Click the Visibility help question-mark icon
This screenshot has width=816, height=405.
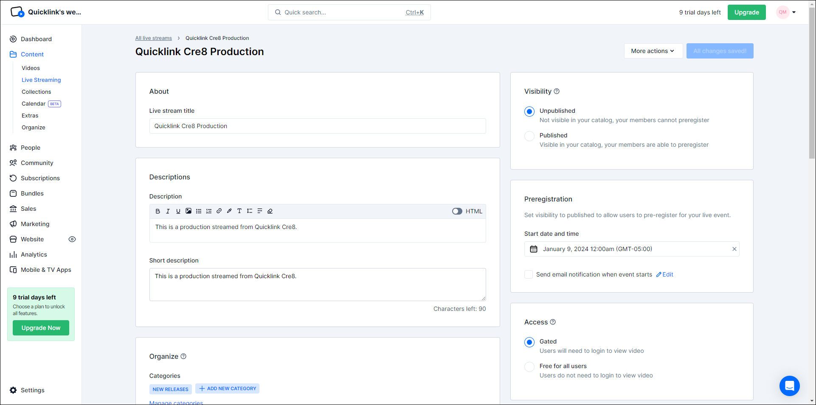pyautogui.click(x=557, y=91)
